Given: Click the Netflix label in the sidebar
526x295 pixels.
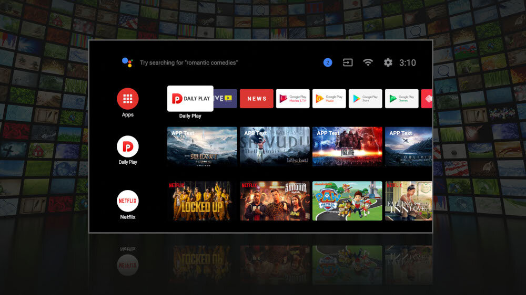Looking at the screenshot, I should [128, 217].
